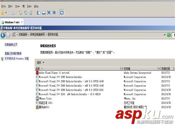This screenshot has height=126, width=175.
Task: Sort by the 发布者 column header
Action: (140, 69)
